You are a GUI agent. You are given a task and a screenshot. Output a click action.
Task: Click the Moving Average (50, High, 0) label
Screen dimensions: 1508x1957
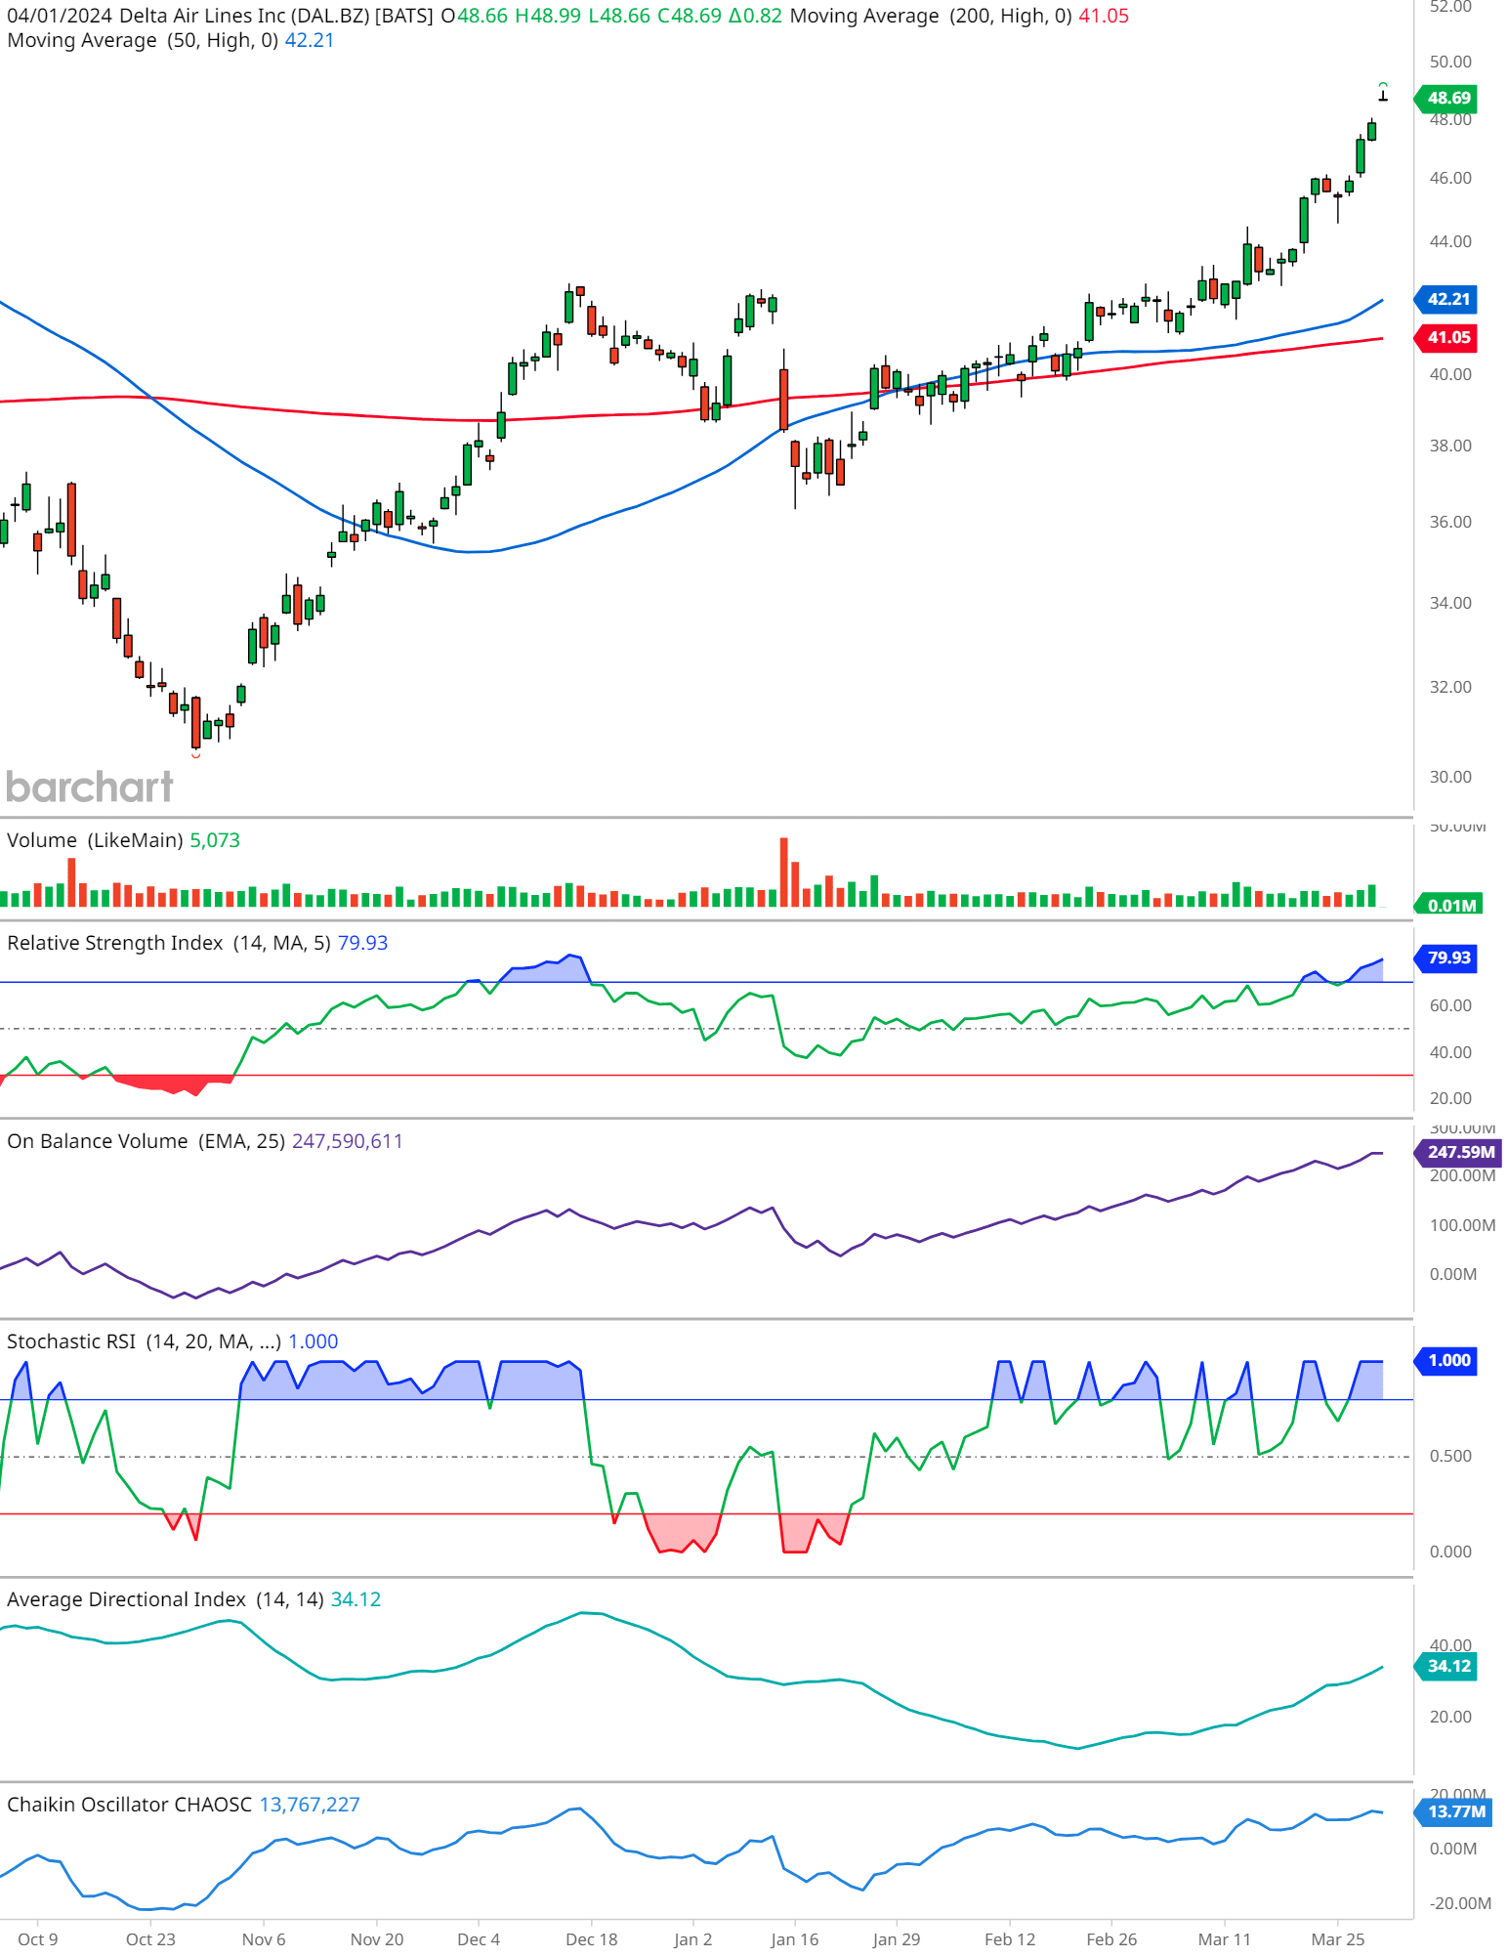pyautogui.click(x=143, y=40)
